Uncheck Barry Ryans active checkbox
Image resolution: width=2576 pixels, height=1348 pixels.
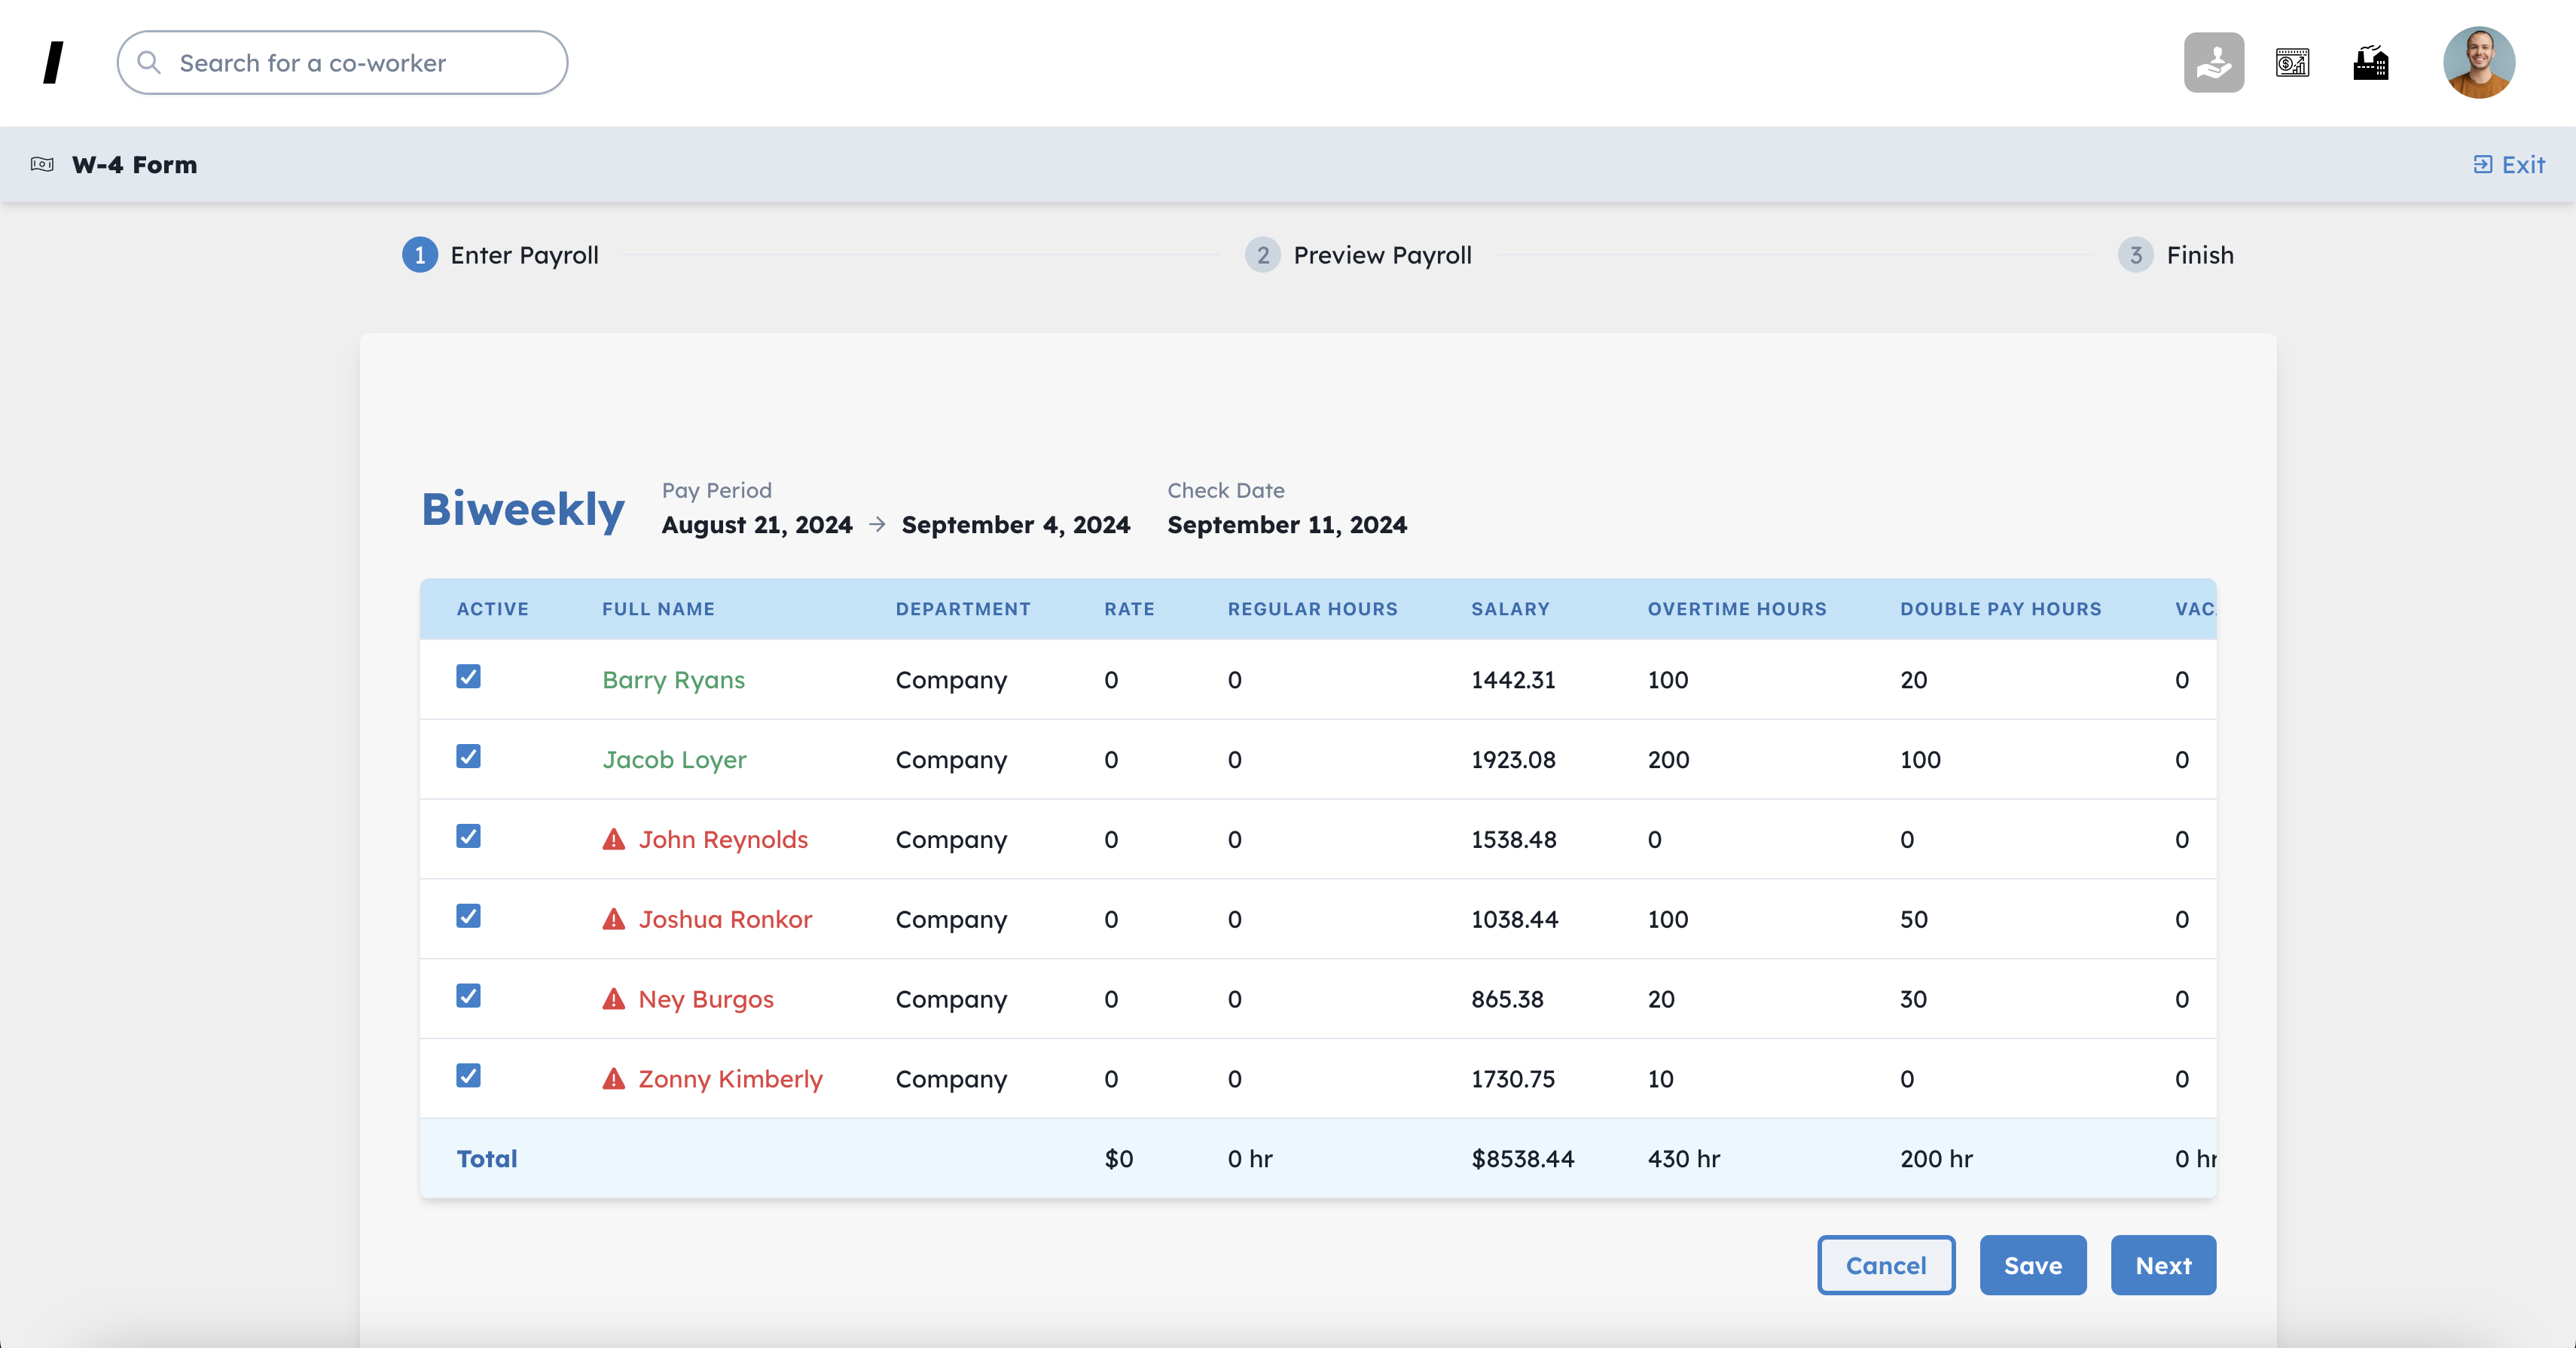pyautogui.click(x=468, y=677)
